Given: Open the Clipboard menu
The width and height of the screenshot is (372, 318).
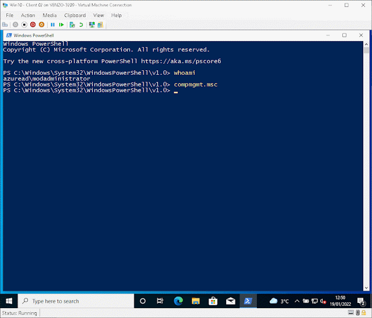Looking at the screenshot, I should 75,16.
